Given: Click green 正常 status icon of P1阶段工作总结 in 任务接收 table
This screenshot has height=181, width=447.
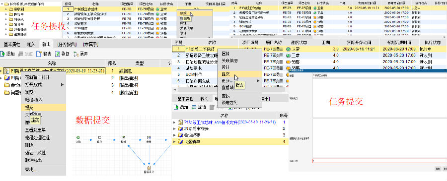Looking at the screenshot, I should click(157, 9).
